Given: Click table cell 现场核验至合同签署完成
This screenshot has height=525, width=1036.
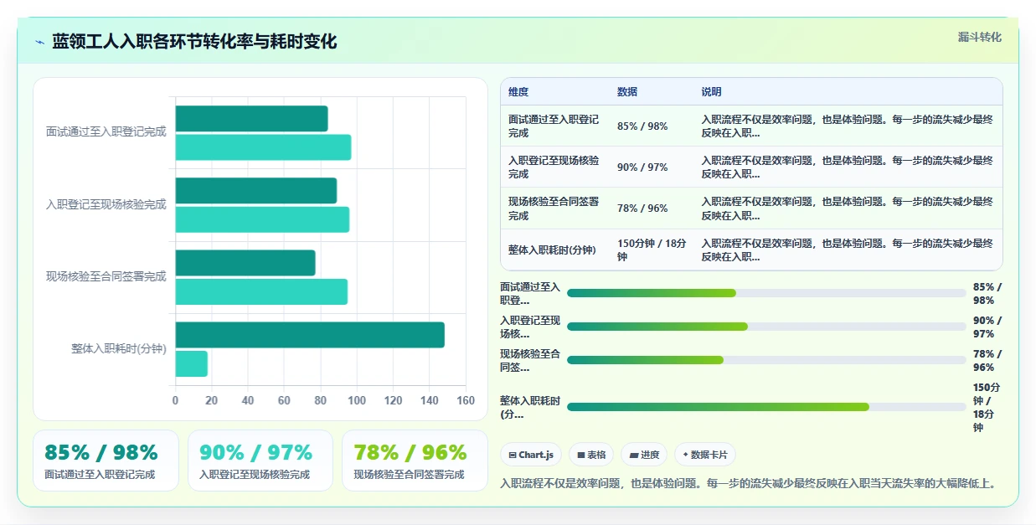Looking at the screenshot, I should [x=554, y=208].
